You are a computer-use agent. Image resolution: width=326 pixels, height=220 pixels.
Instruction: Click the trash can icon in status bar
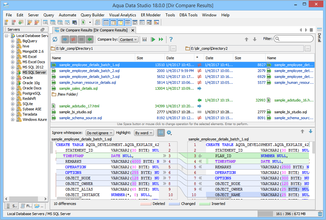pos(320,214)
